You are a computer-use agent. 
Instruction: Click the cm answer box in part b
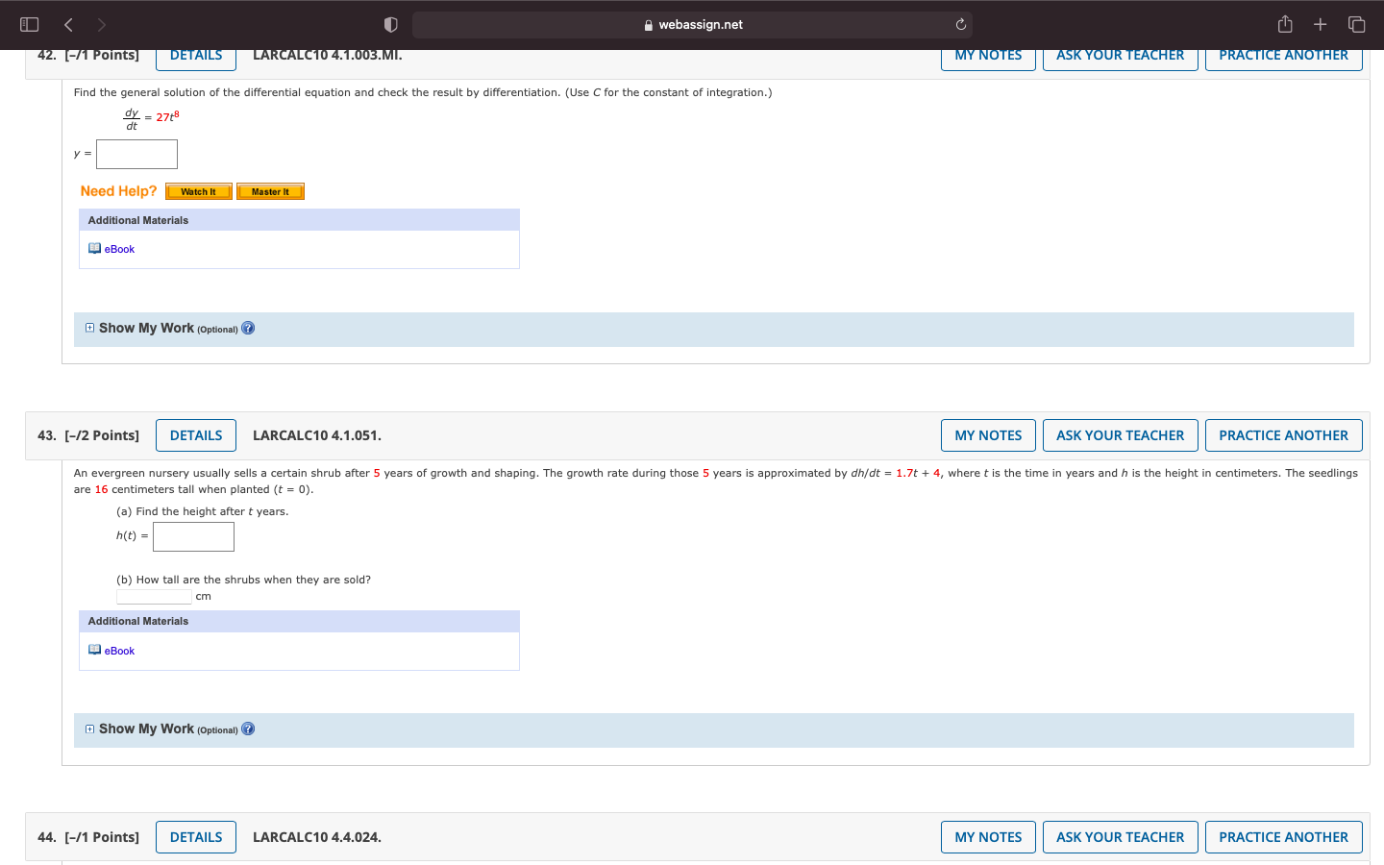(x=154, y=595)
